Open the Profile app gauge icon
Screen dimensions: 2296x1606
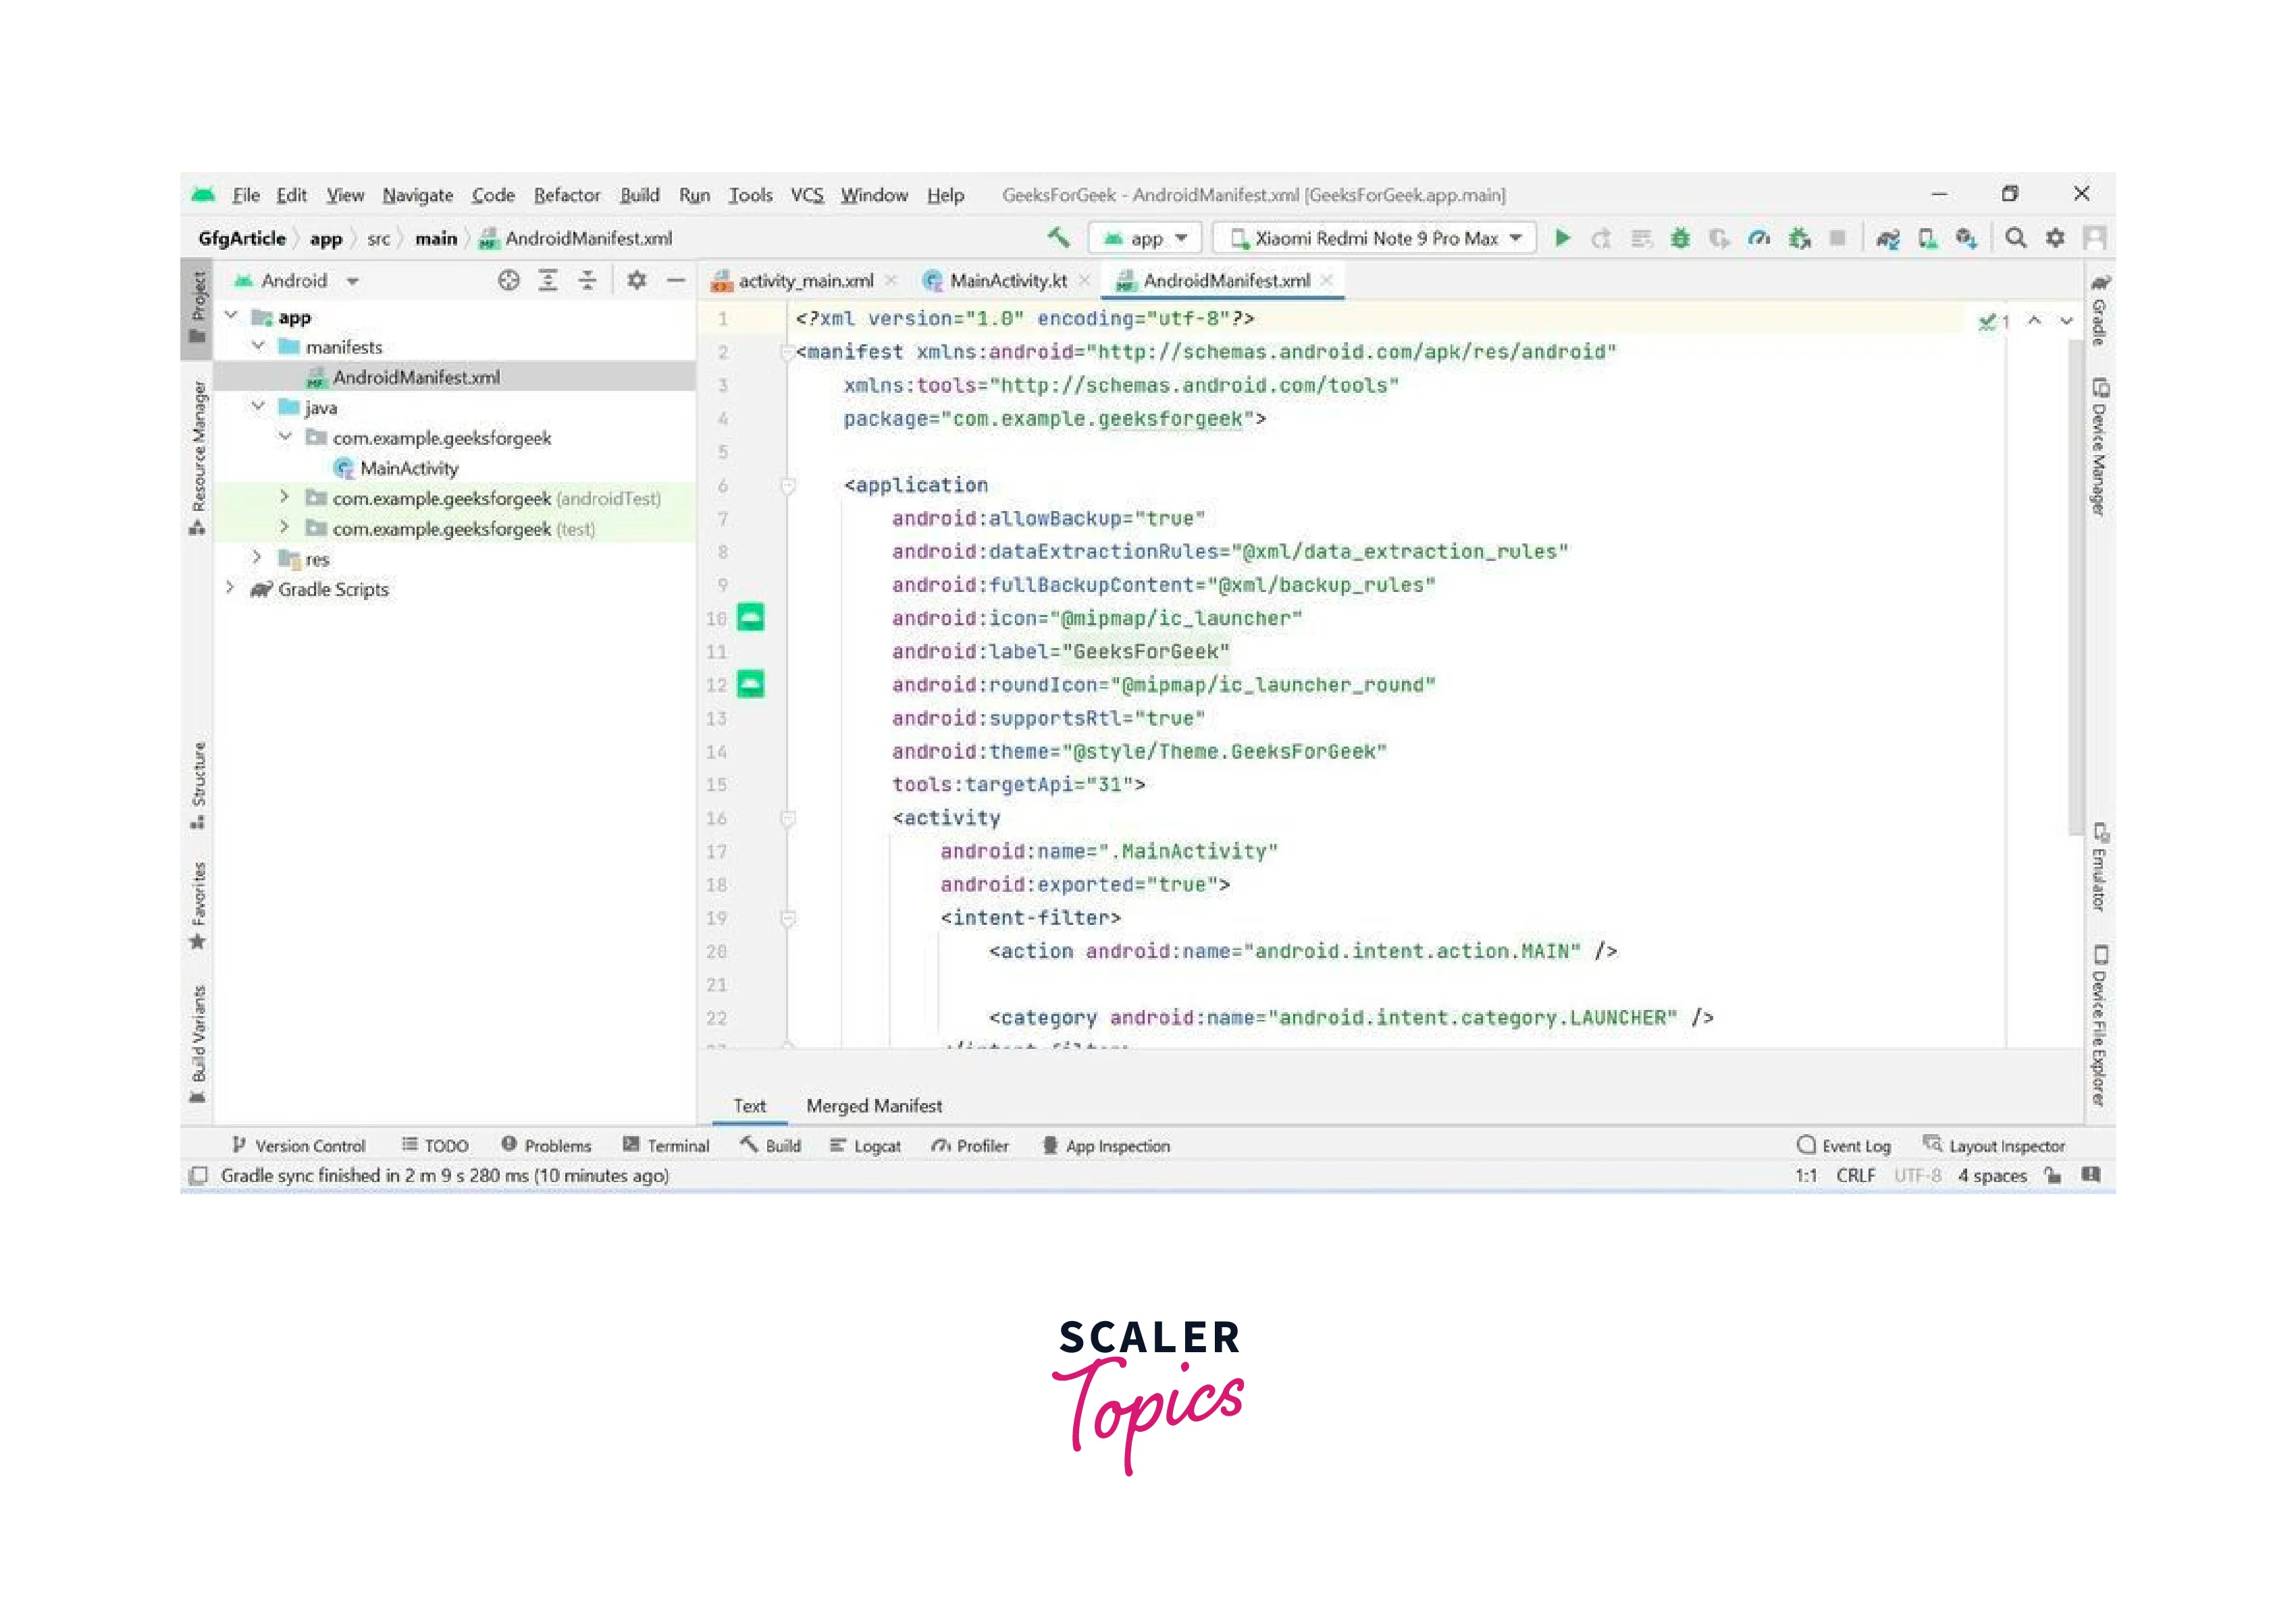1759,238
